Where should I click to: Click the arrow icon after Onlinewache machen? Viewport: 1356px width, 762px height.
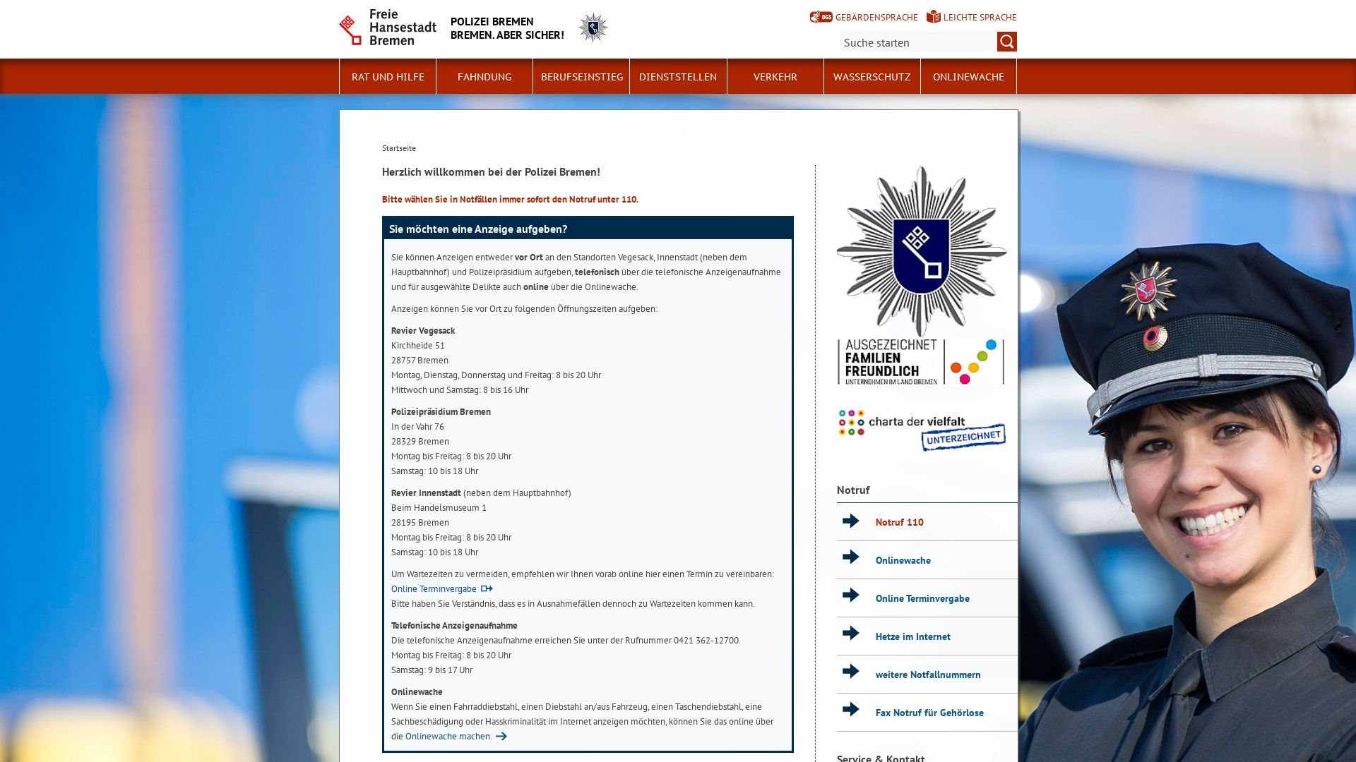click(501, 736)
